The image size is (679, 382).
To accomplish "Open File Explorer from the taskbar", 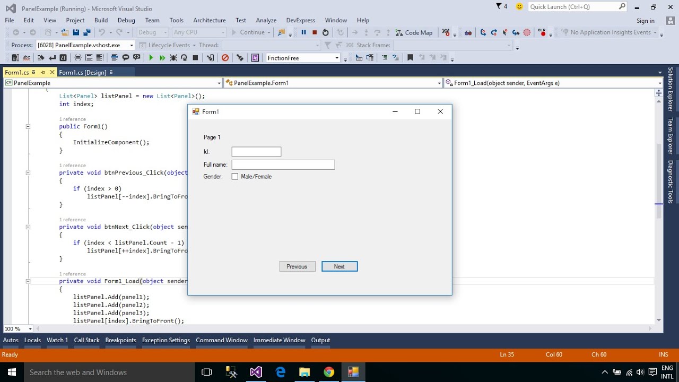I will tap(304, 372).
